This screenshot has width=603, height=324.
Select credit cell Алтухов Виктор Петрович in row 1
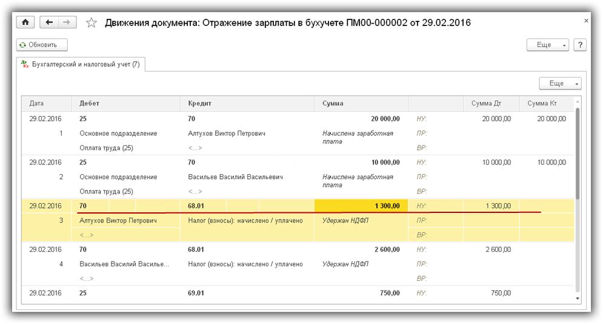(227, 133)
